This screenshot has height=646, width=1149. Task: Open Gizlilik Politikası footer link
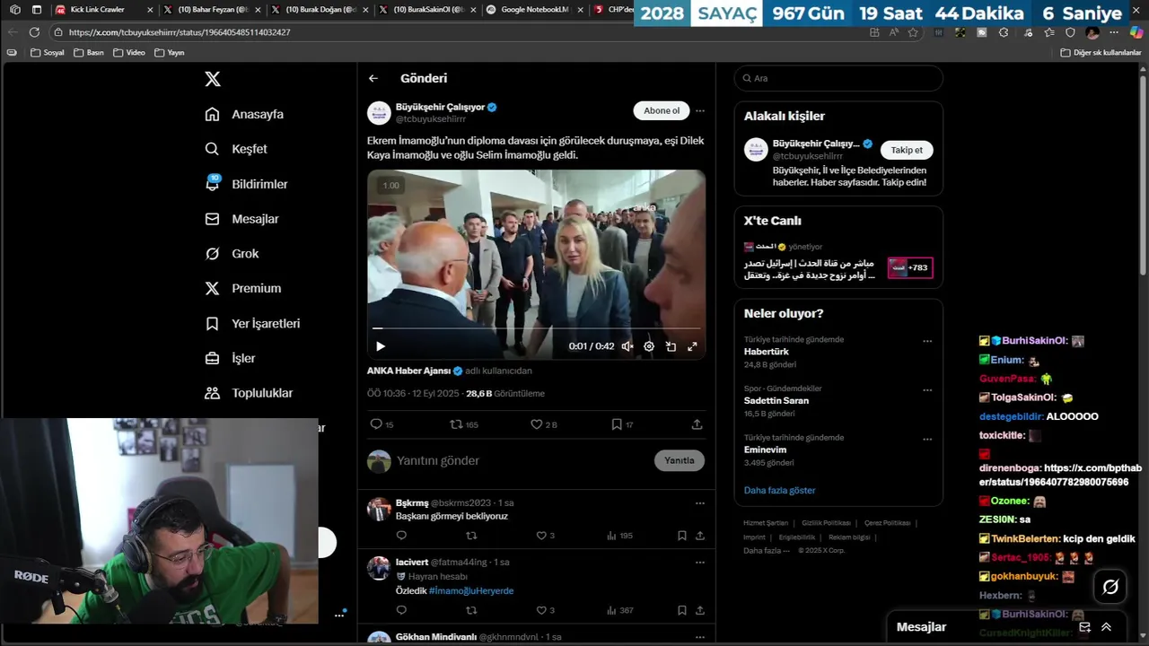click(x=826, y=523)
